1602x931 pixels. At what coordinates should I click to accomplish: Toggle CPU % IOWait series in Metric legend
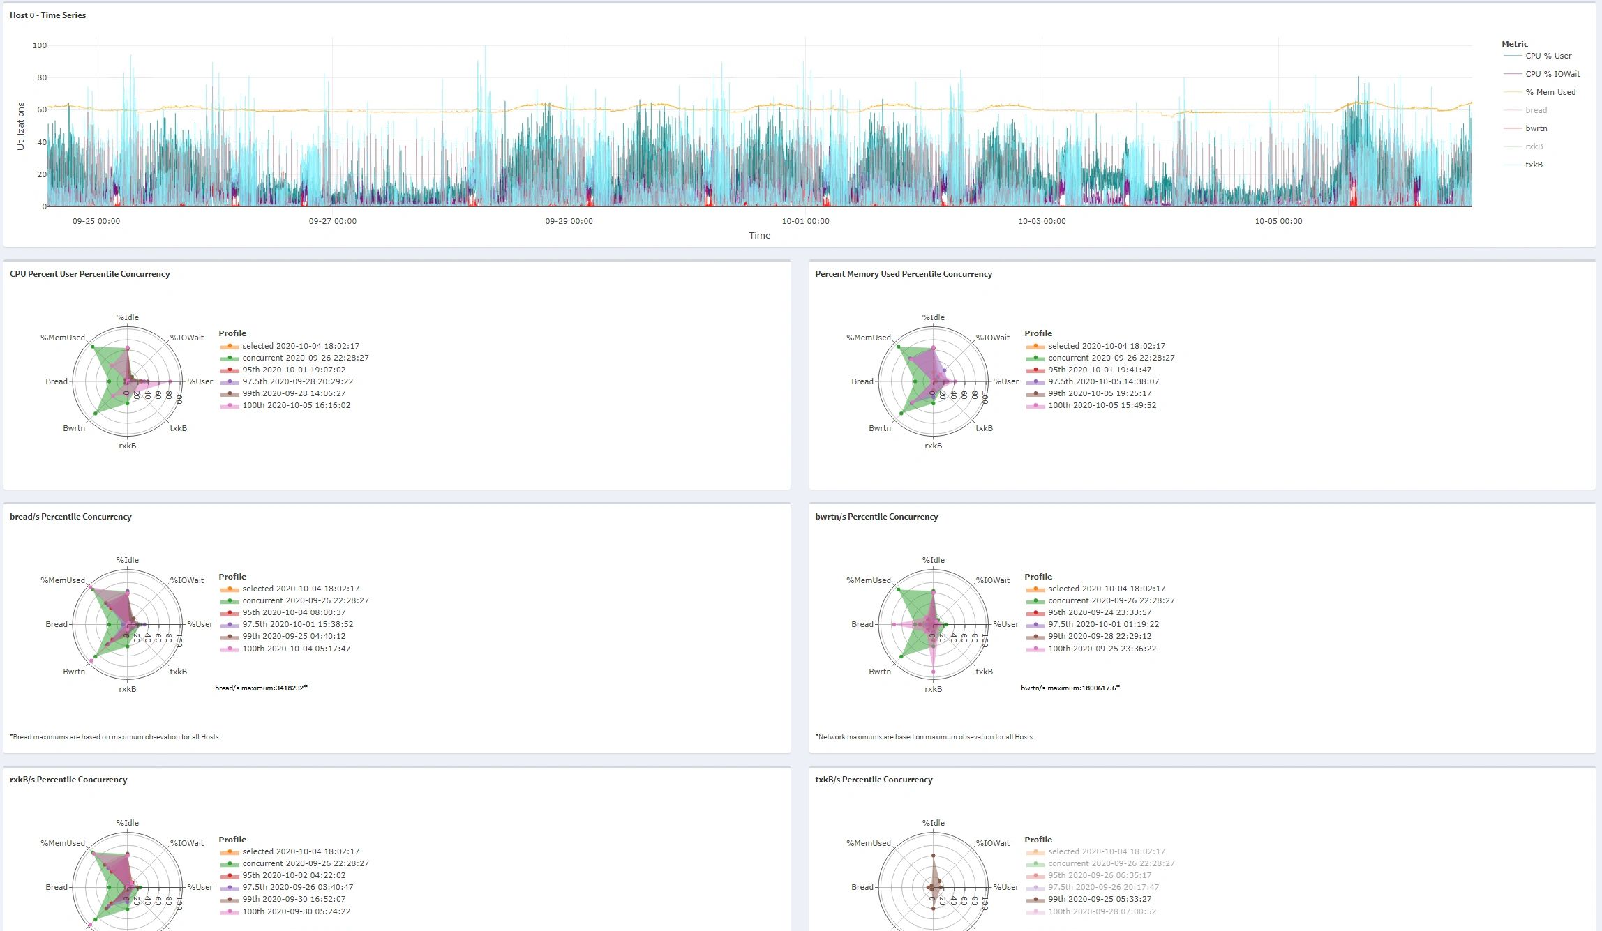(x=1542, y=74)
